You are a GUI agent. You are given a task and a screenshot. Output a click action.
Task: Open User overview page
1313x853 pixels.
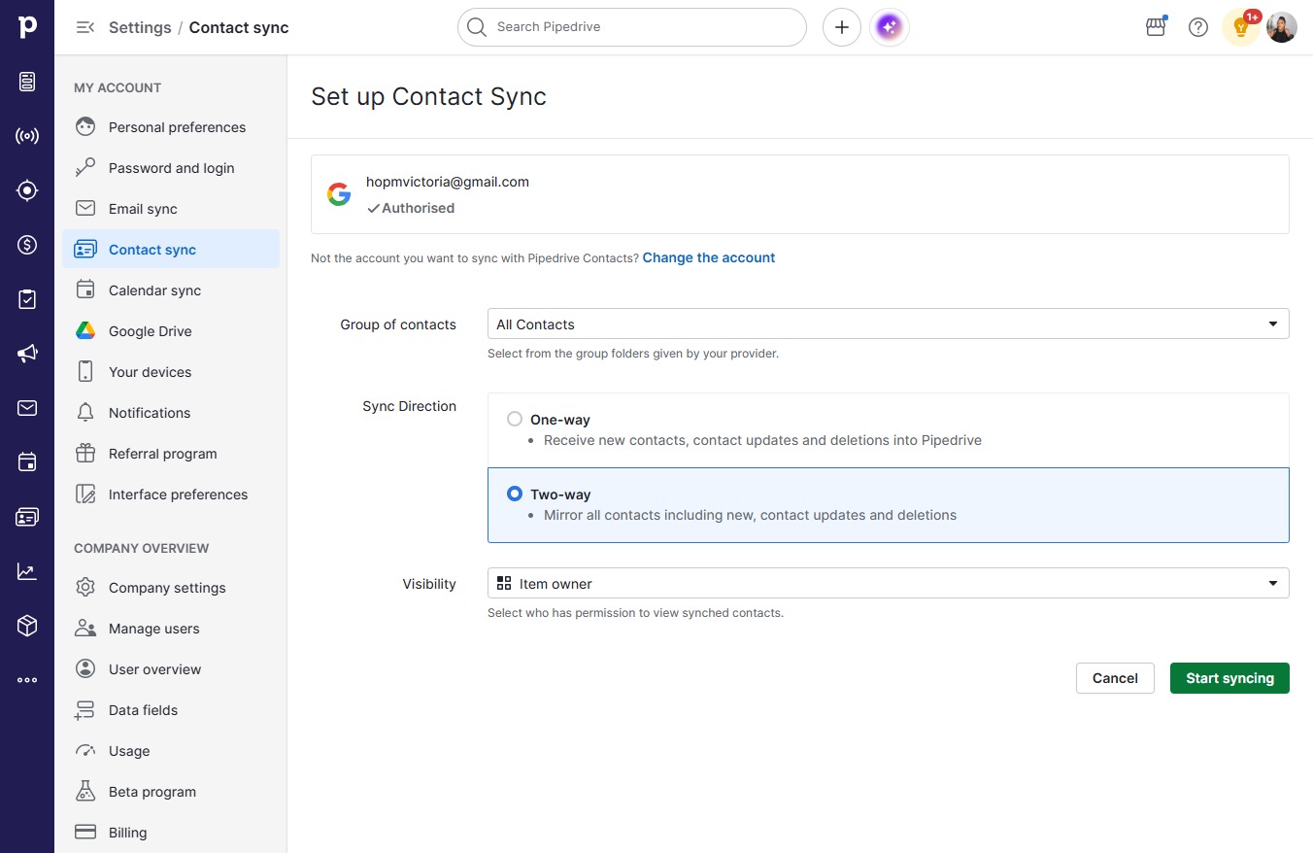pyautogui.click(x=171, y=669)
